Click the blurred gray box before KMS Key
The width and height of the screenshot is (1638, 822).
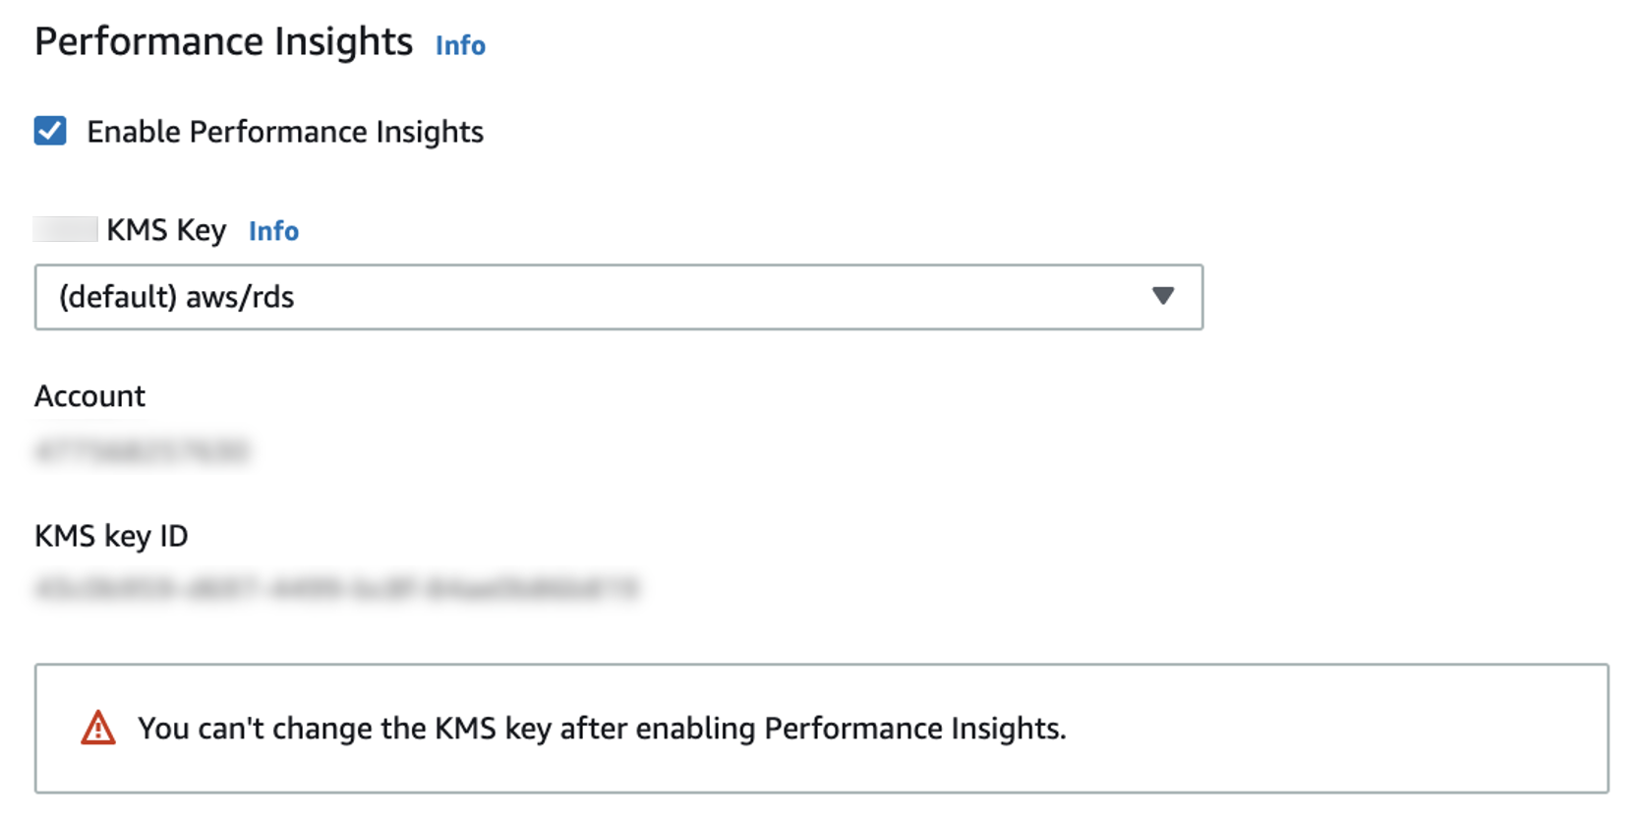[65, 229]
